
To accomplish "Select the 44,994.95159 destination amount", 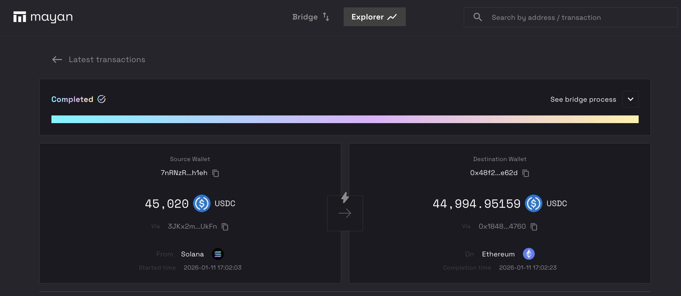I will pos(476,204).
